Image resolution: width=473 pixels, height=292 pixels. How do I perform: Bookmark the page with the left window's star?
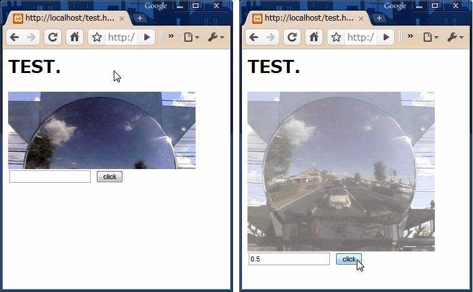[x=97, y=37]
